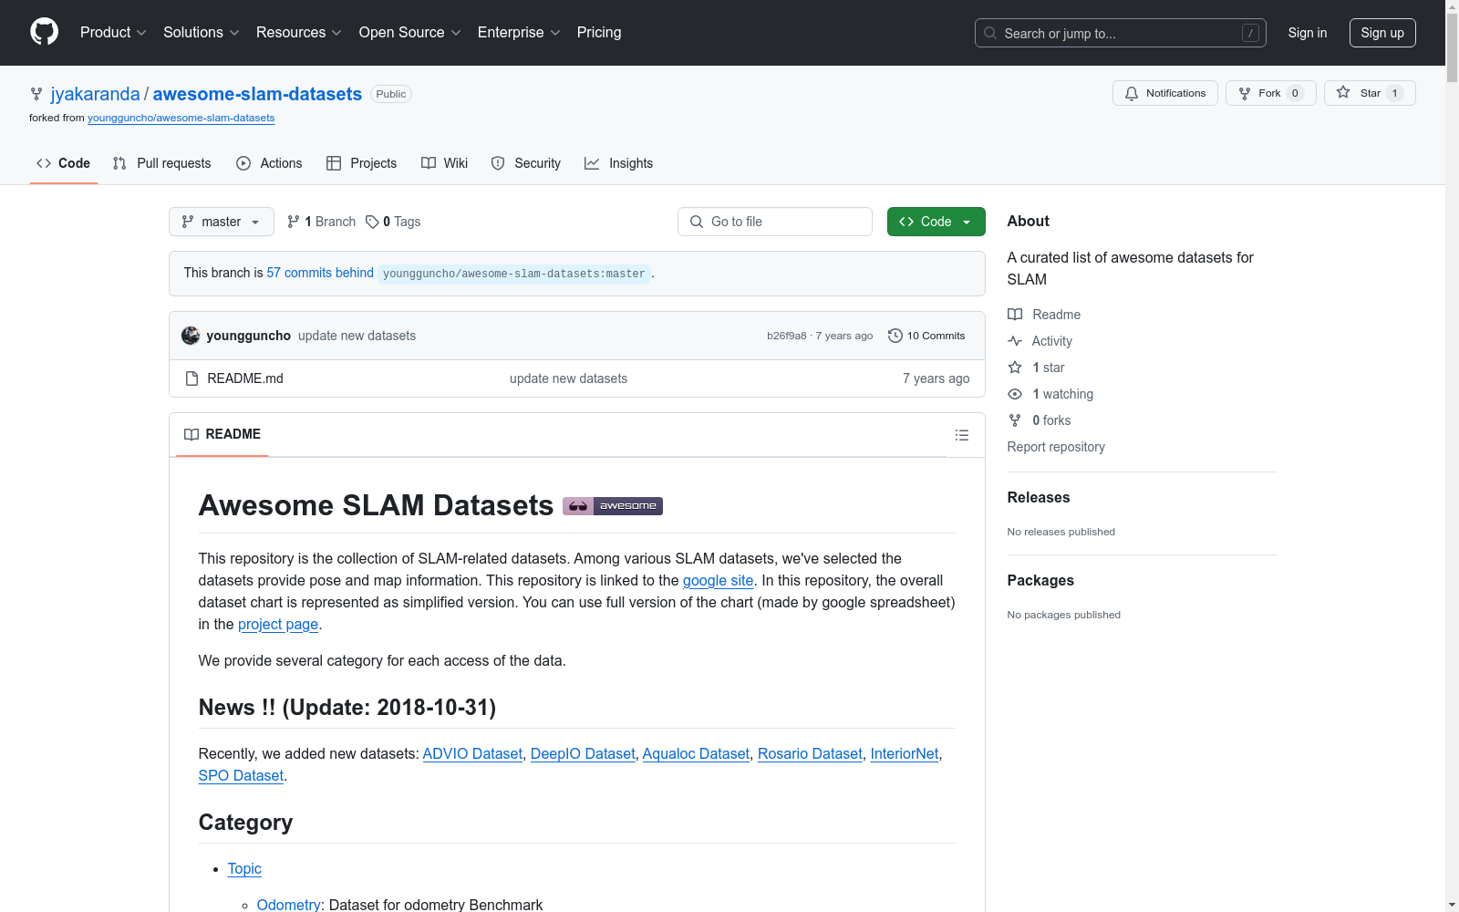Open the Insights tab
The height and width of the screenshot is (912, 1459).
coord(619,163)
